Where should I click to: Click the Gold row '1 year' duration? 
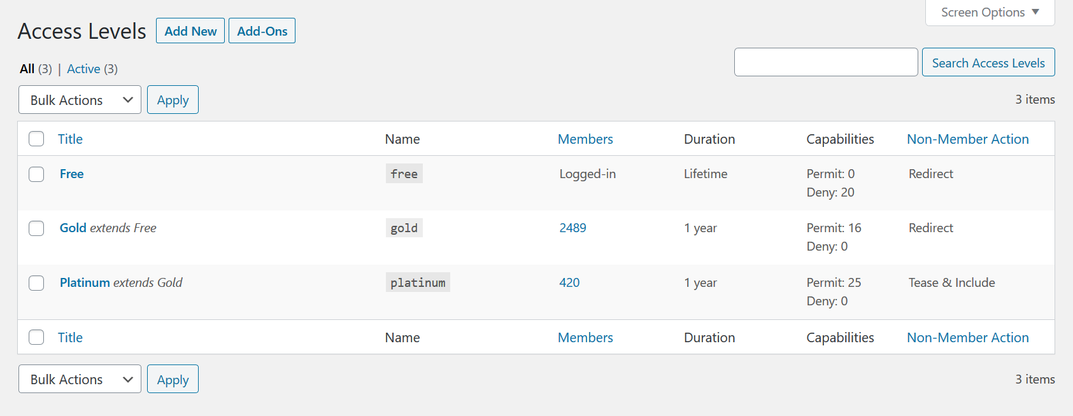(700, 228)
